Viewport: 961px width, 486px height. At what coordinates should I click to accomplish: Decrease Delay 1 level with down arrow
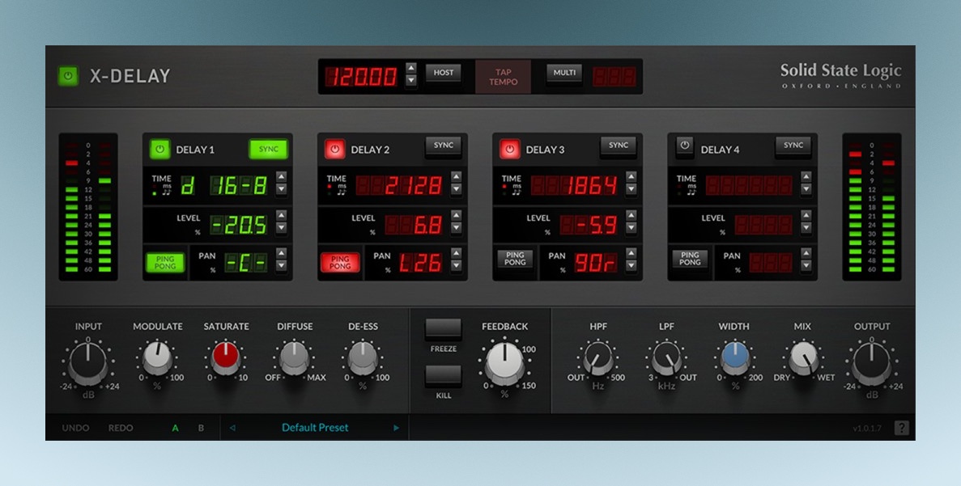[x=281, y=230]
